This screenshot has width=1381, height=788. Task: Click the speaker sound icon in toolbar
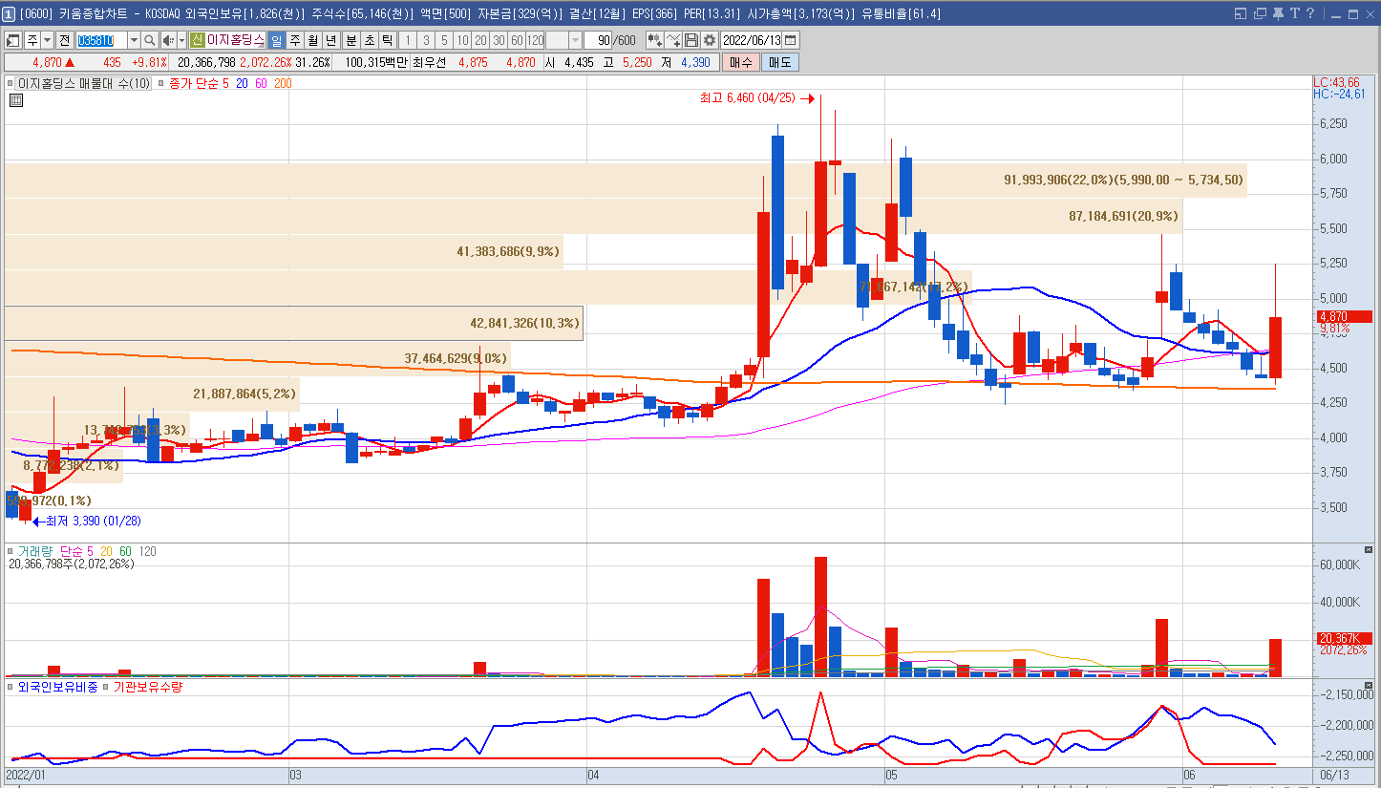pyautogui.click(x=168, y=40)
